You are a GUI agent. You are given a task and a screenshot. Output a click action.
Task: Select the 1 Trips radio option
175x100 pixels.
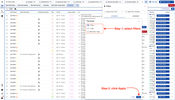88,28
